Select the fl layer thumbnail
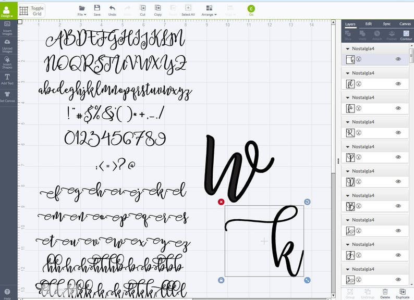414x300 pixels. point(350,84)
